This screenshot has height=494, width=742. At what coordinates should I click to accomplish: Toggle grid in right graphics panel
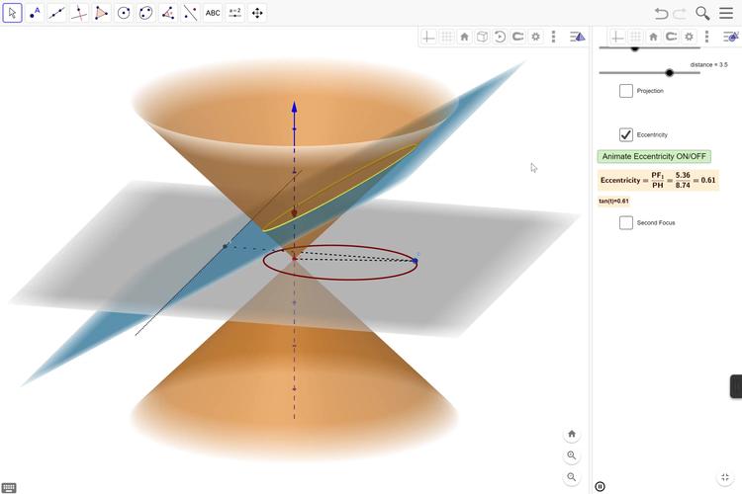click(635, 37)
